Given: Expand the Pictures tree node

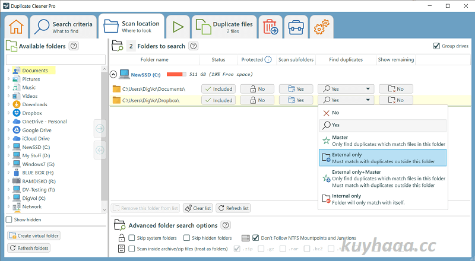Looking at the screenshot, I should [x=9, y=79].
